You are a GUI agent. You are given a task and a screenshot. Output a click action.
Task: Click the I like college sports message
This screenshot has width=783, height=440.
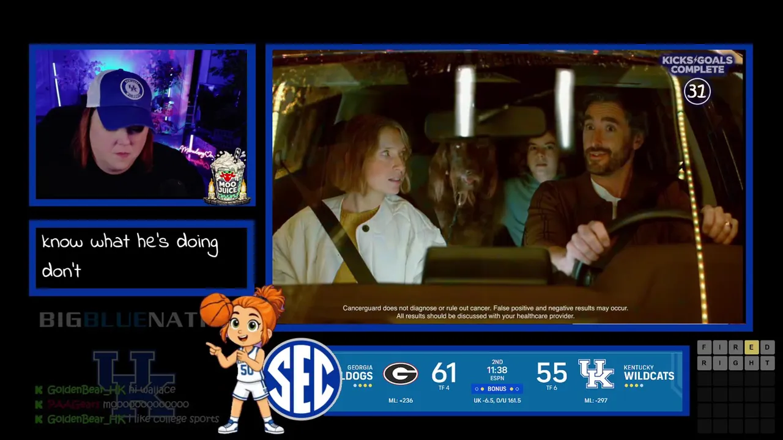pyautogui.click(x=174, y=419)
